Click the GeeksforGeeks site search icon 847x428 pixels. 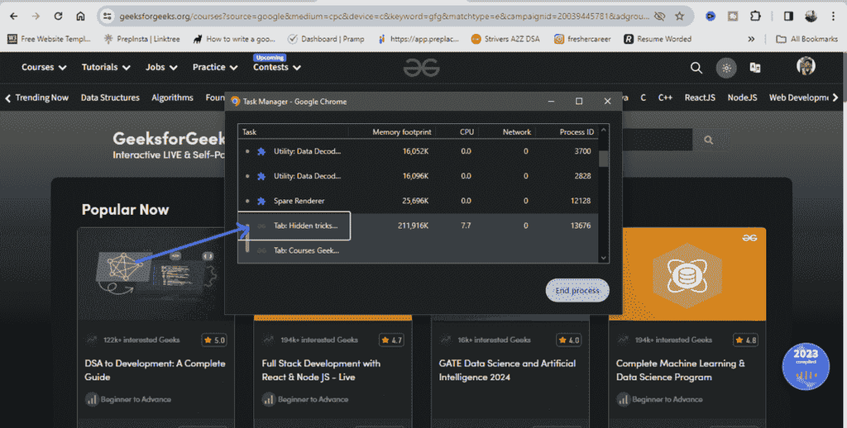pyautogui.click(x=696, y=68)
